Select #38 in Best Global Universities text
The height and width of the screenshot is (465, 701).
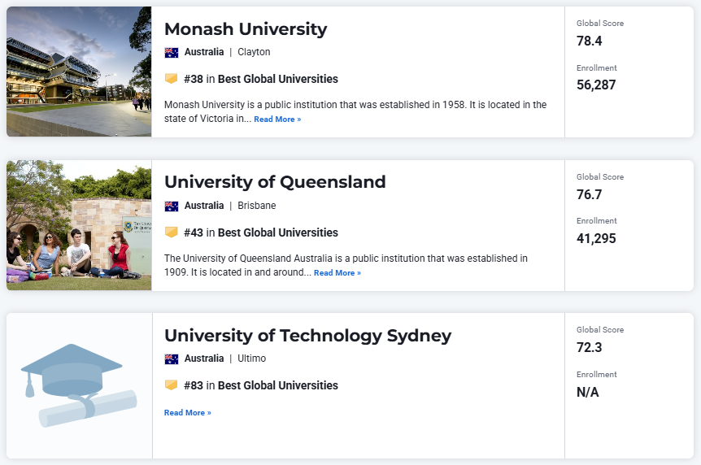coord(261,79)
